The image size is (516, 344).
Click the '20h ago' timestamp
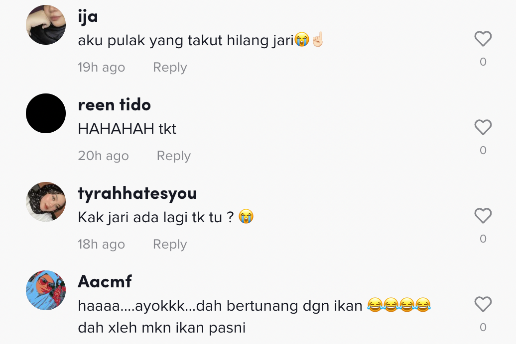click(x=103, y=156)
